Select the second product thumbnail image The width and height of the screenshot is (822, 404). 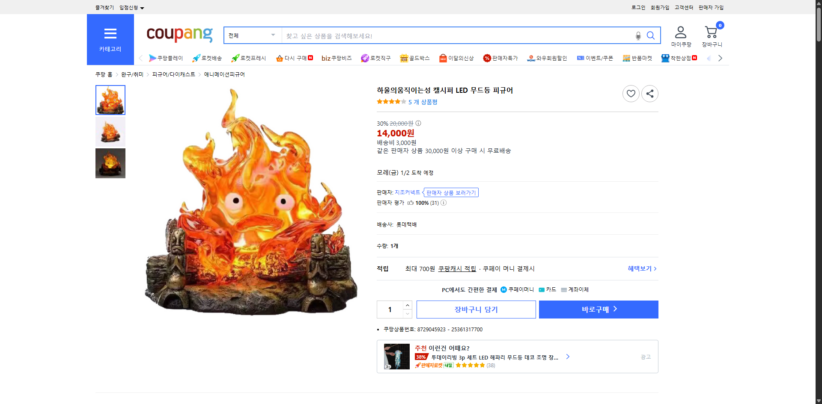110,131
